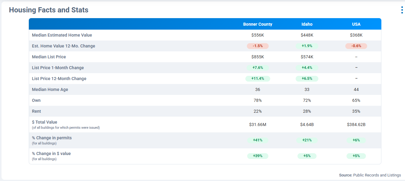Screen dimensions: 405x181
Task: Click the Housing Facts and Stats title
Action: (x=48, y=10)
